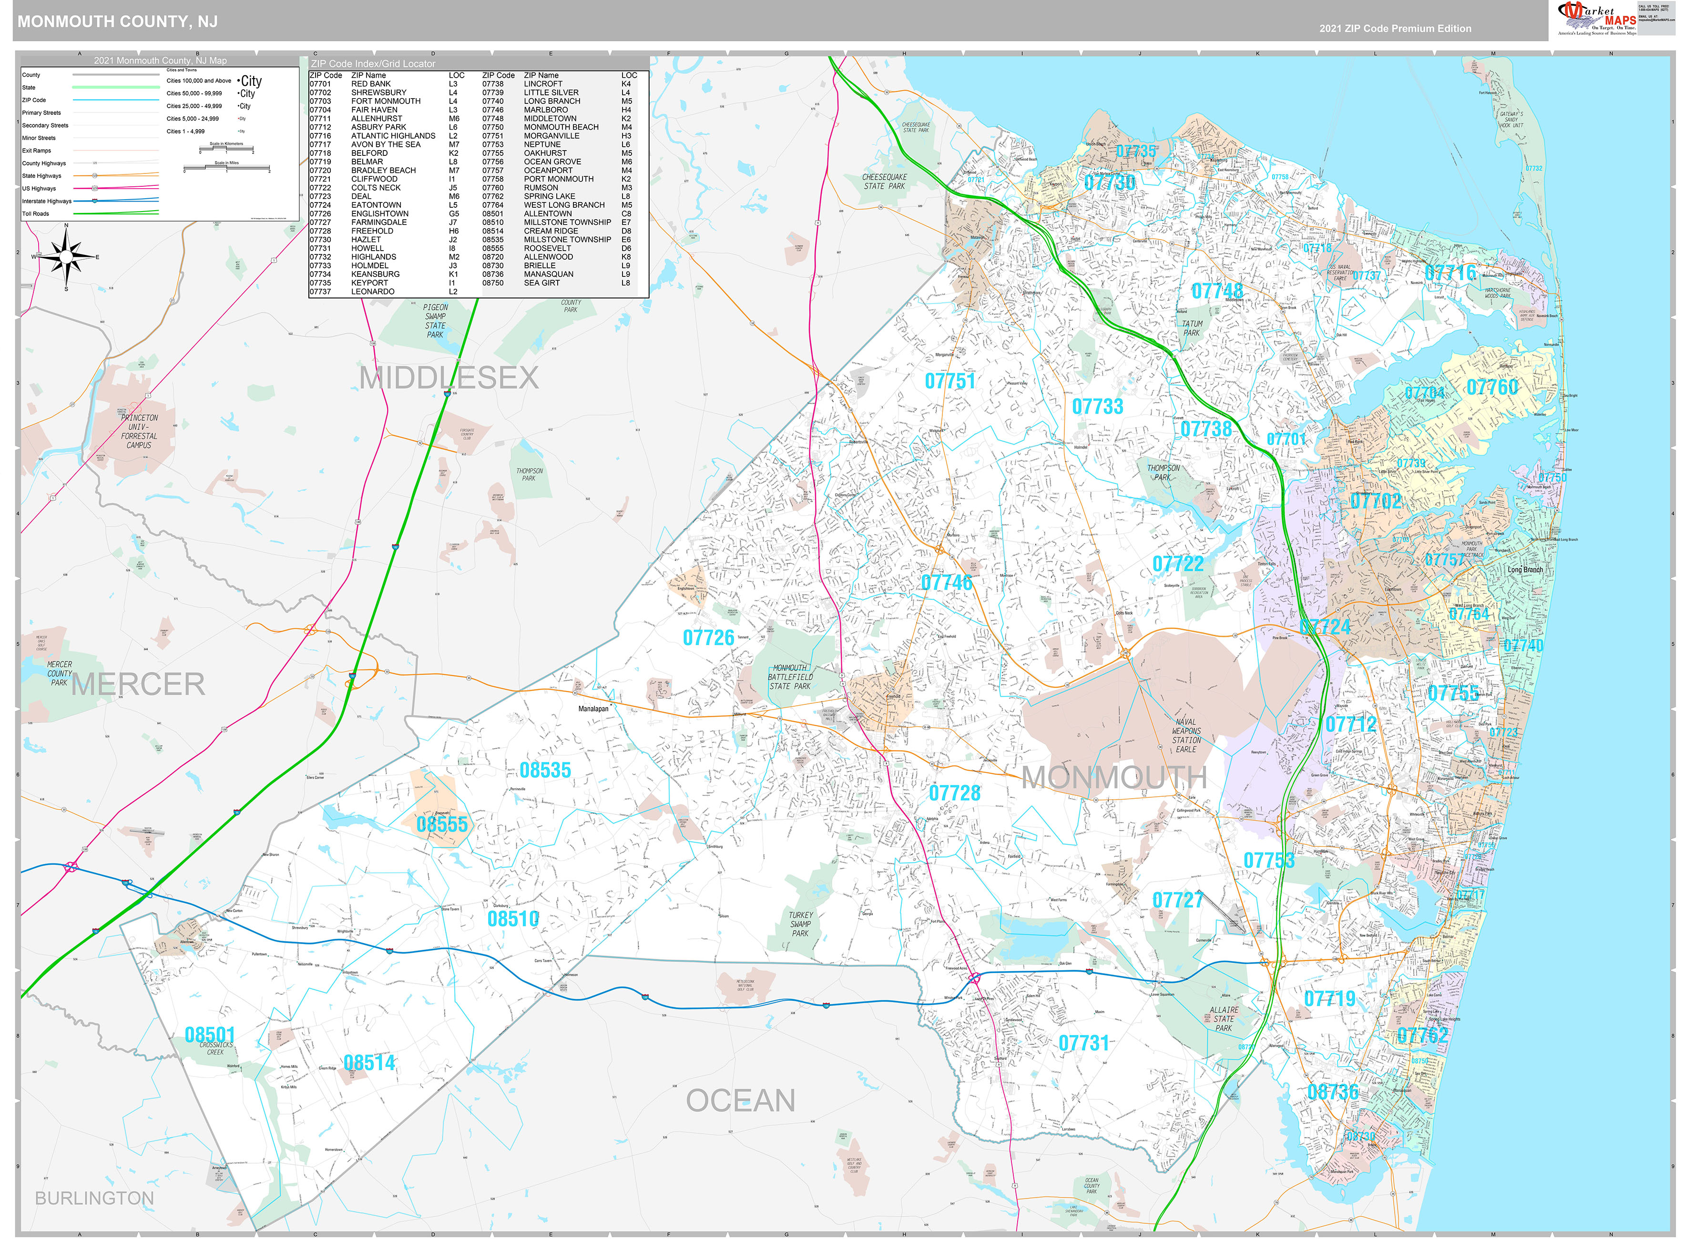Click the 07702 ZIP label on the map
The image size is (1684, 1239).
pyautogui.click(x=1376, y=501)
